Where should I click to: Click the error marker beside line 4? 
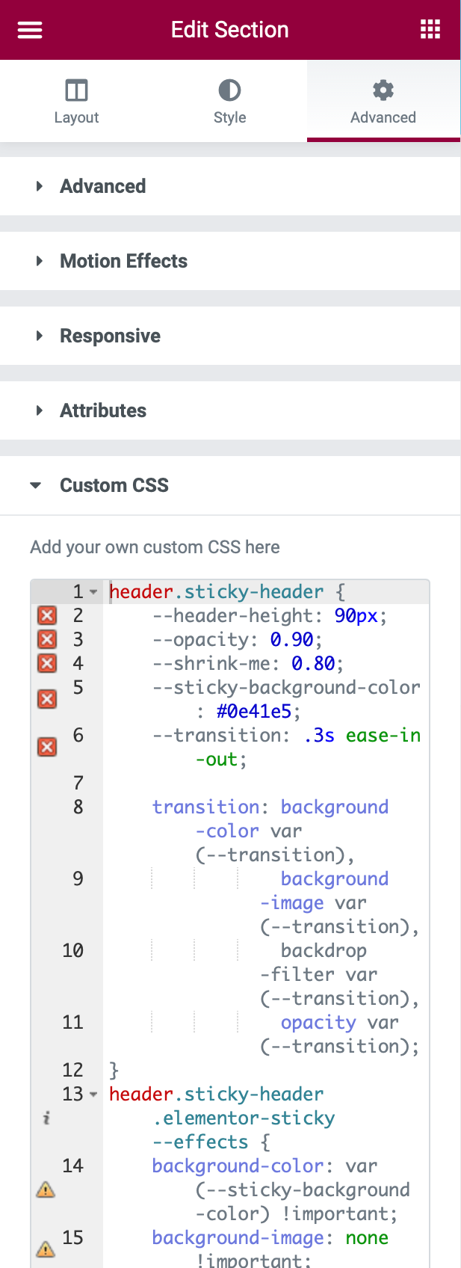47,663
